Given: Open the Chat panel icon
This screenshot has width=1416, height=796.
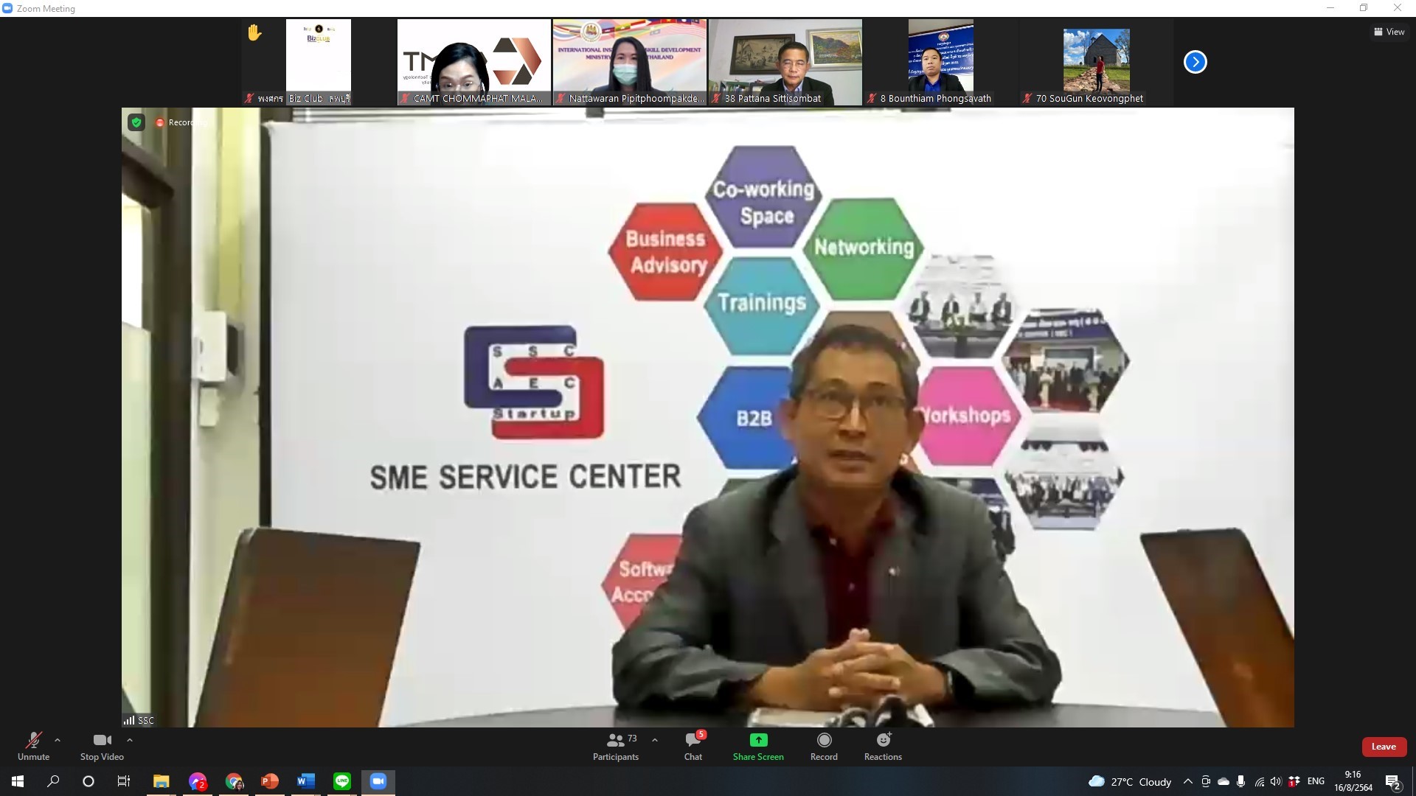Looking at the screenshot, I should [x=693, y=740].
